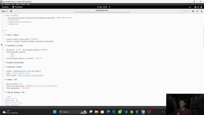
Task: Open Google Chrome from the taskbar
Action: coord(132,112)
